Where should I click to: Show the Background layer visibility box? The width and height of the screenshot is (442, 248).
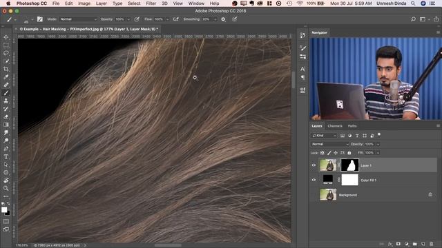(x=314, y=194)
